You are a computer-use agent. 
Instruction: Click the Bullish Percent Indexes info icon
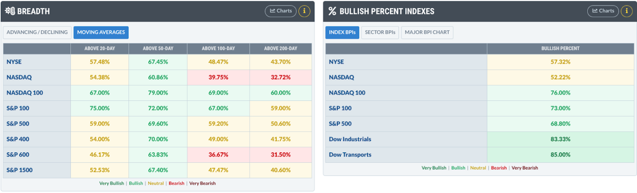coord(626,11)
